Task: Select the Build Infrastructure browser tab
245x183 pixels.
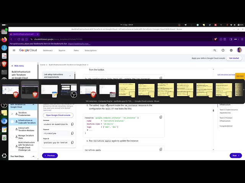Action: click(23, 34)
